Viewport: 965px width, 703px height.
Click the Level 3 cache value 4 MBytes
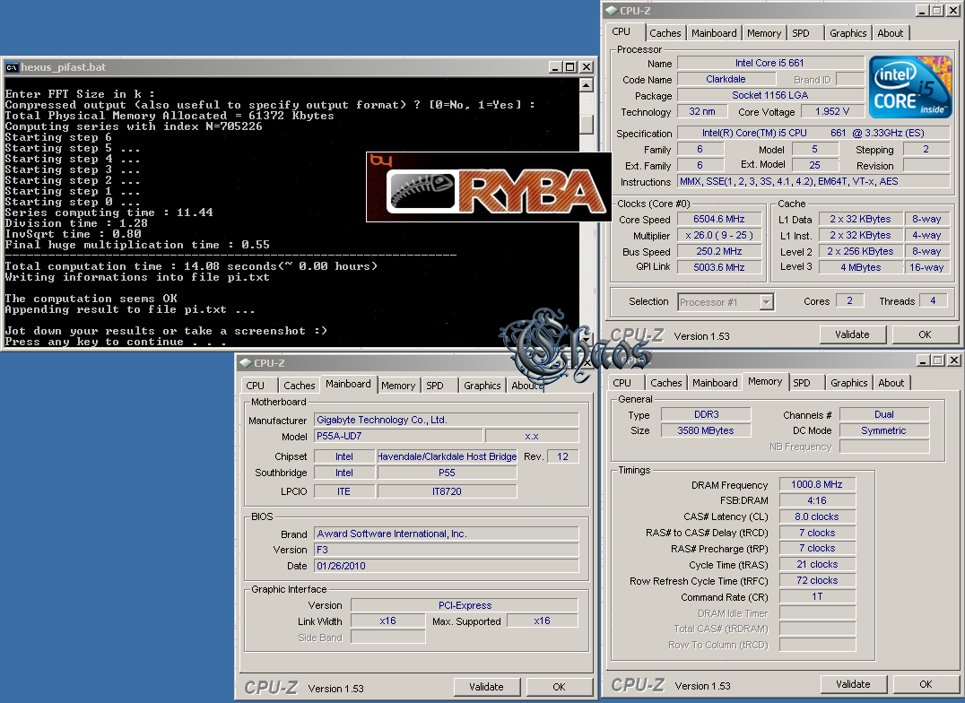click(x=860, y=267)
